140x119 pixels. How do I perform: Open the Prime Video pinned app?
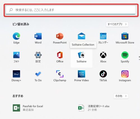click(x=81, y=76)
